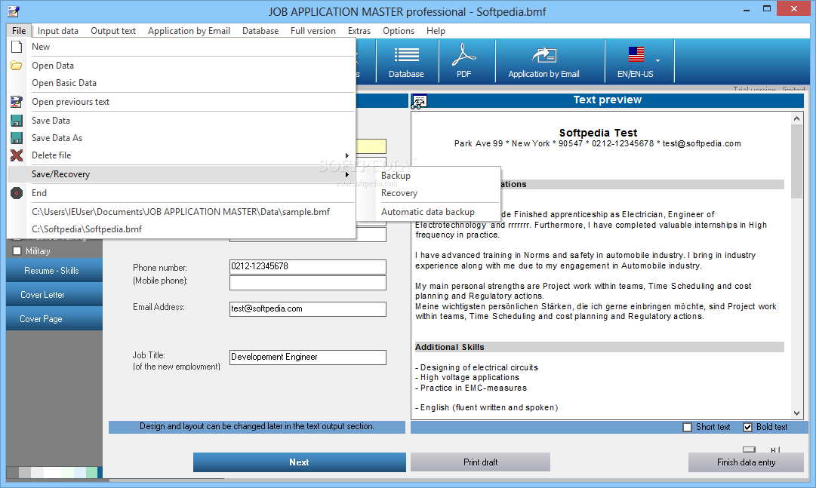The image size is (816, 488).
Task: Click the Save Data floppy disk icon
Action: click(17, 121)
